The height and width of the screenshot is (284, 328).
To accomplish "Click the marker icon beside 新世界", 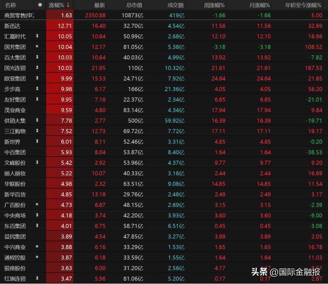I will tap(37, 141).
